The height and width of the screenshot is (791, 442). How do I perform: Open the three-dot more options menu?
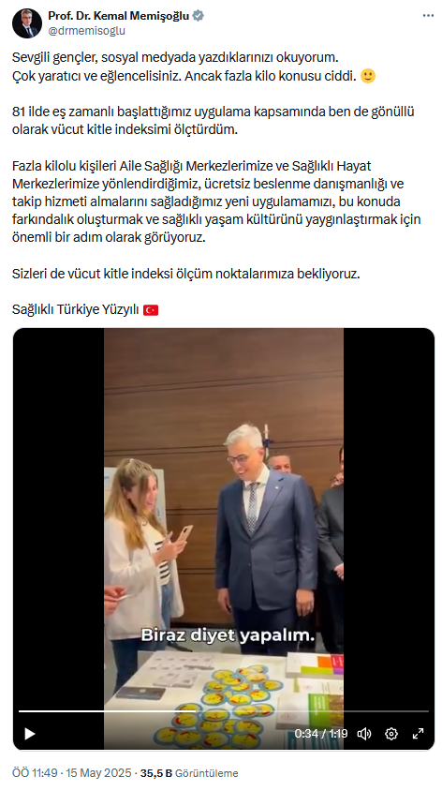(428, 16)
